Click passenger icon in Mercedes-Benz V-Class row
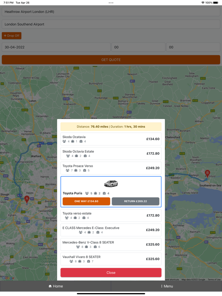The image size is (222, 296). (x=78, y=247)
